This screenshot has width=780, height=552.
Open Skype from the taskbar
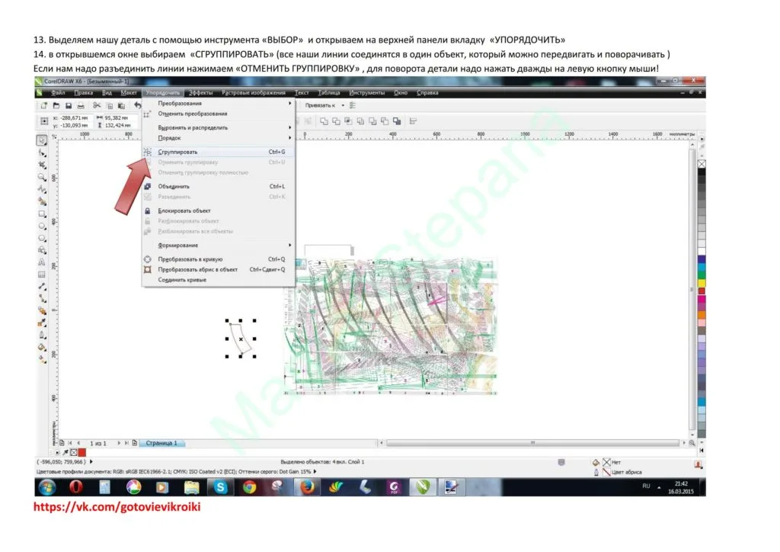pyautogui.click(x=220, y=486)
